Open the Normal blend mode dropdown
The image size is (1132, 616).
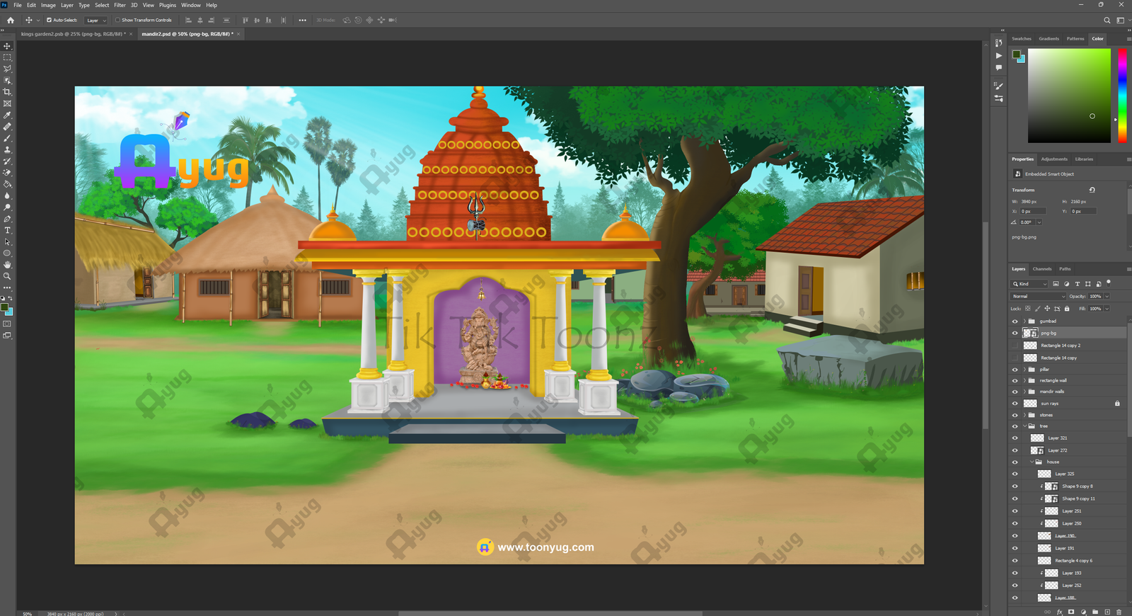1038,296
